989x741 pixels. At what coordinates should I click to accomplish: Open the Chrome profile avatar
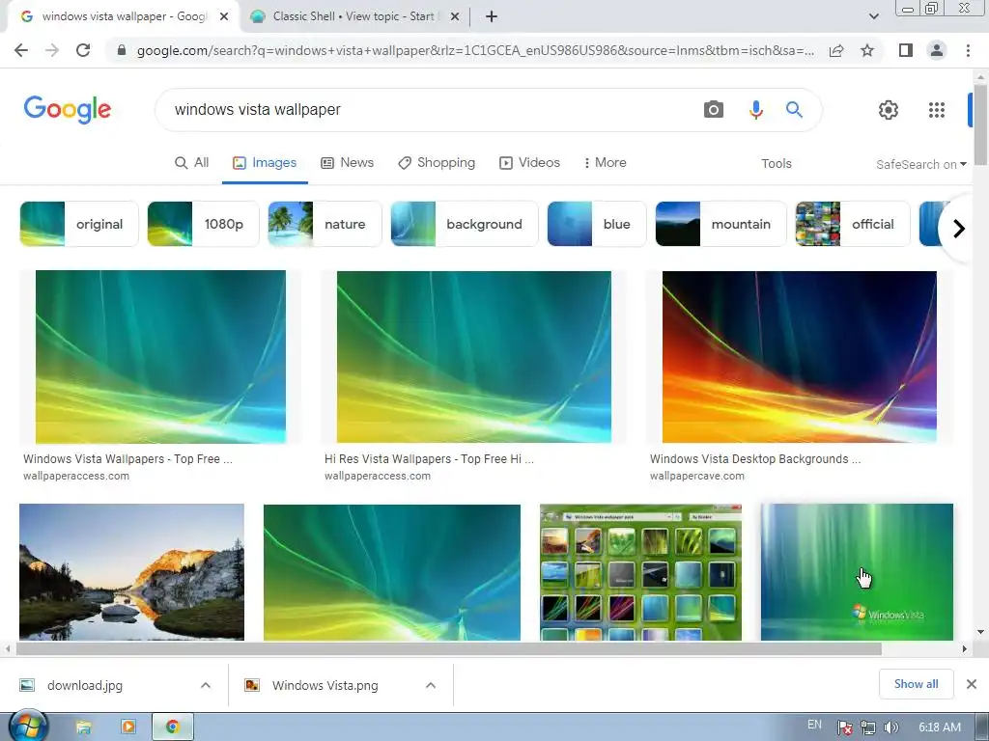937,50
